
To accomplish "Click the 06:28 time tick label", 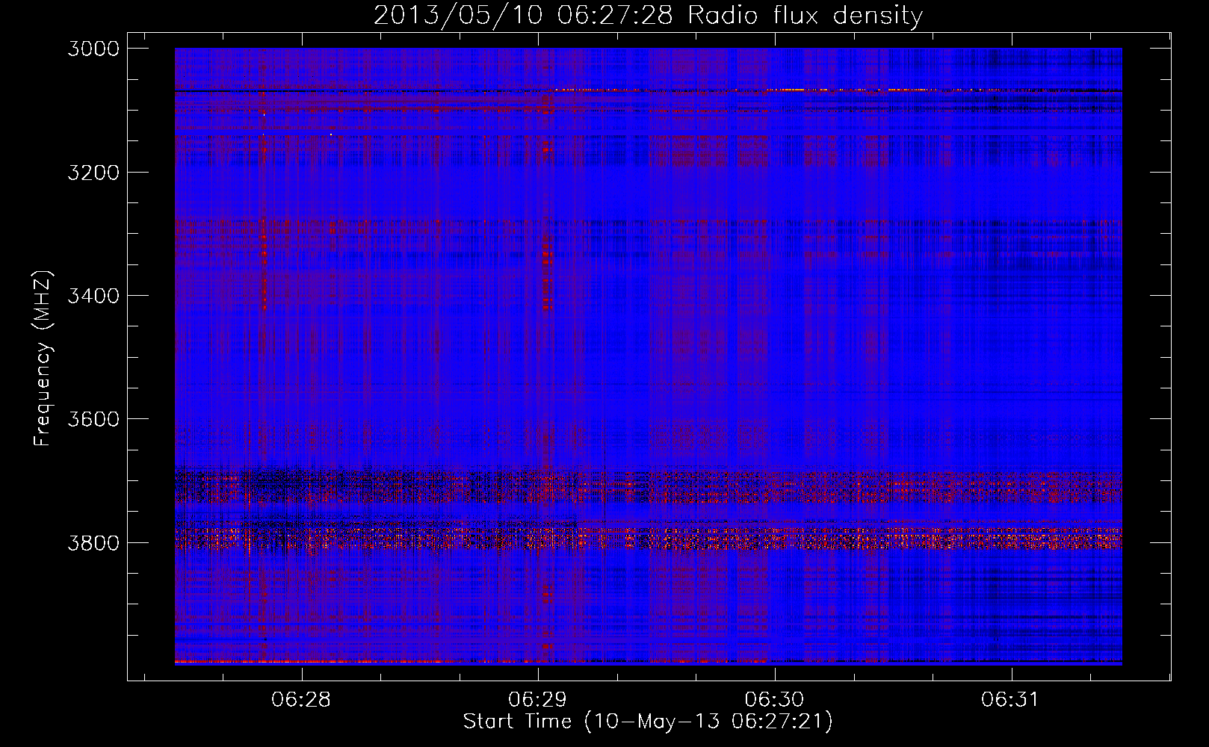I will [301, 699].
